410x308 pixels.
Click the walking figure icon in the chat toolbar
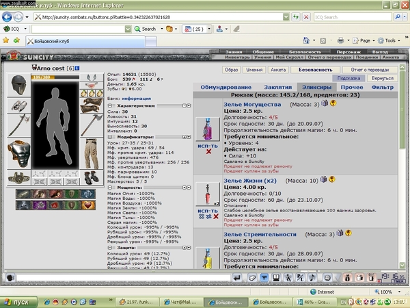coord(288,278)
